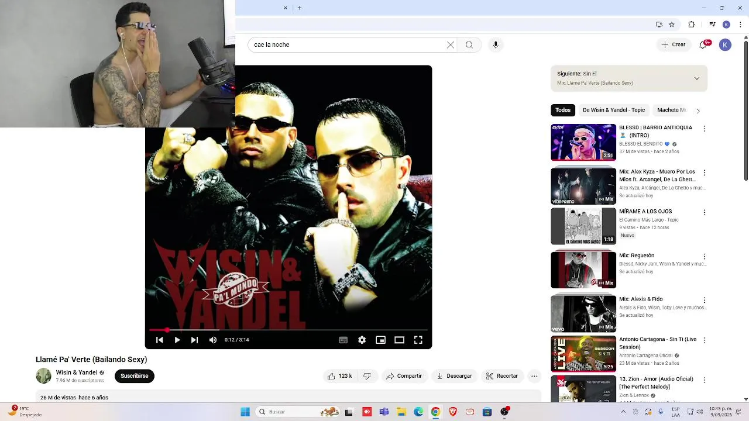This screenshot has height=421, width=749.
Task: Like the video with 123 k
Action: (339, 376)
